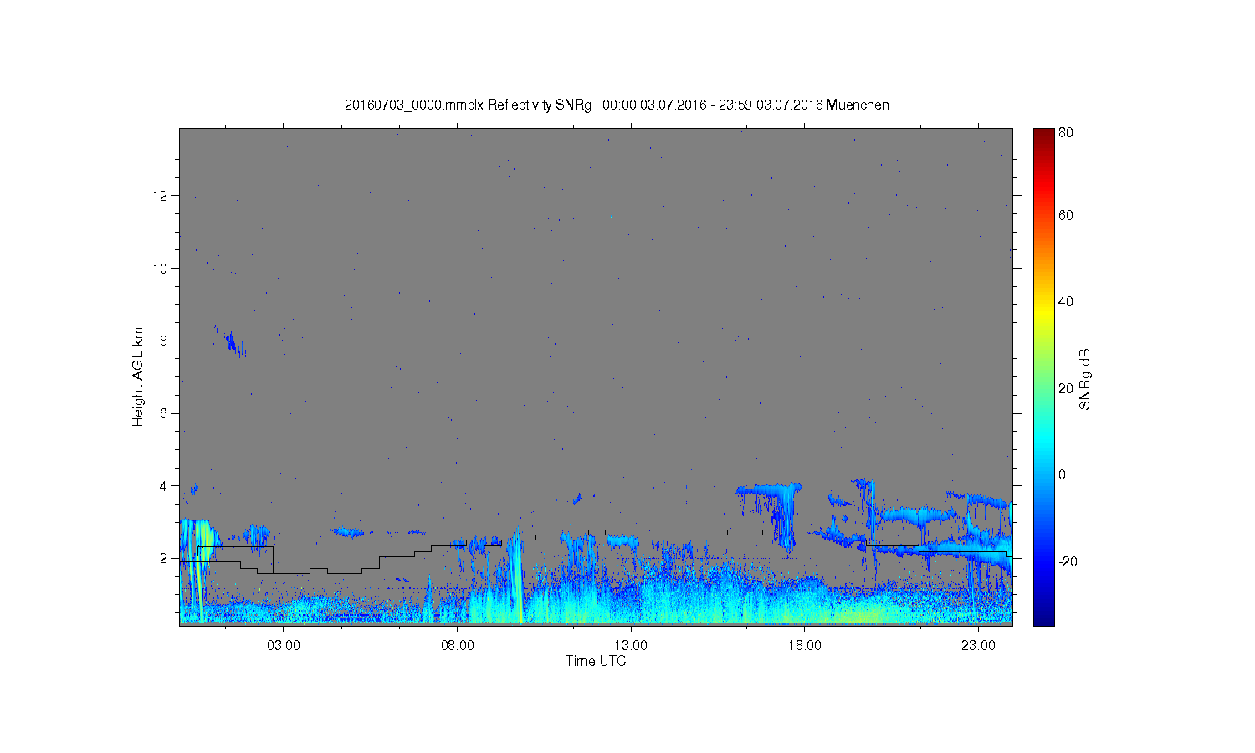
Task: Click the 'Time UTC' x-axis label
Action: coord(596,661)
